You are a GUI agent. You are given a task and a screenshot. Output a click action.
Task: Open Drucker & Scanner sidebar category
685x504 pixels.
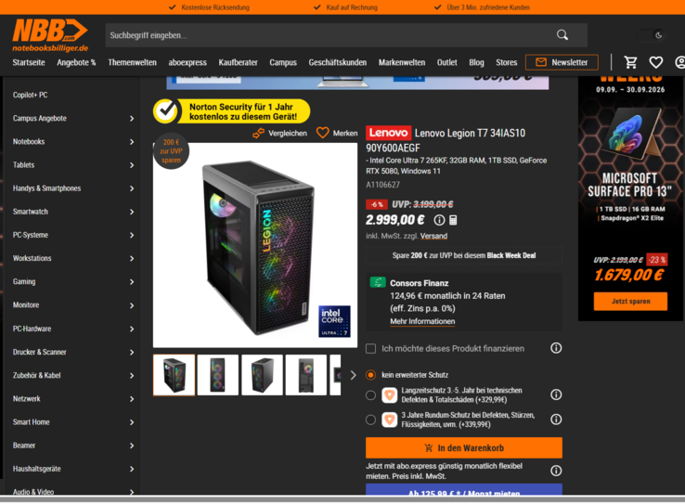click(72, 352)
